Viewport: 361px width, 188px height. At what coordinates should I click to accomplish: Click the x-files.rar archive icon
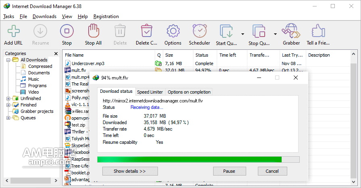(x=68, y=111)
